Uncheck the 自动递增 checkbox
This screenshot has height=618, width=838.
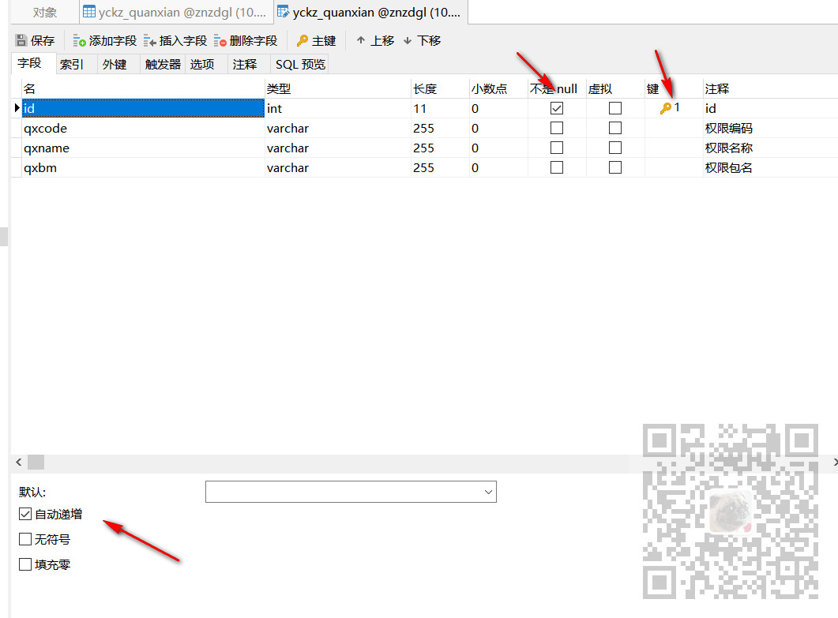point(25,514)
